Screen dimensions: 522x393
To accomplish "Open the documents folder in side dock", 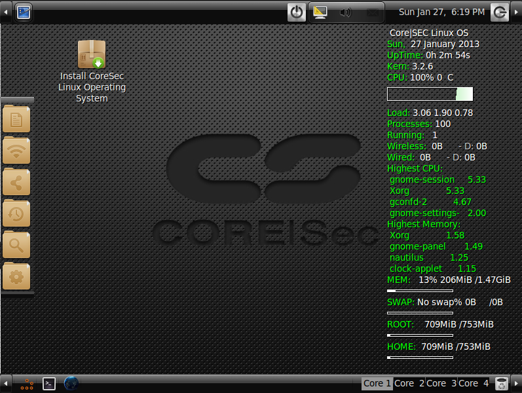I will click(x=16, y=119).
